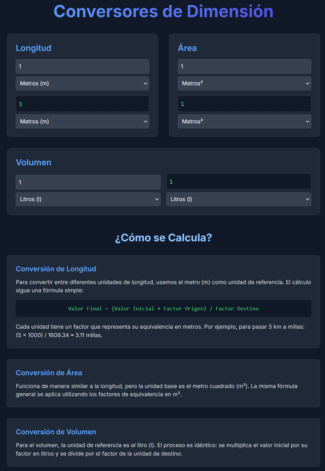Open the Longitud destination unit dropdown
325x471 pixels.
click(82, 121)
